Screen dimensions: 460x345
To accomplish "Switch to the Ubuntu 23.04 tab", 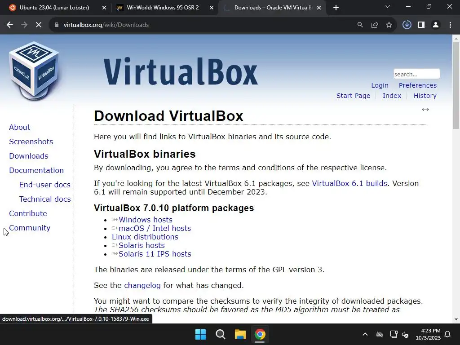I will tap(54, 8).
